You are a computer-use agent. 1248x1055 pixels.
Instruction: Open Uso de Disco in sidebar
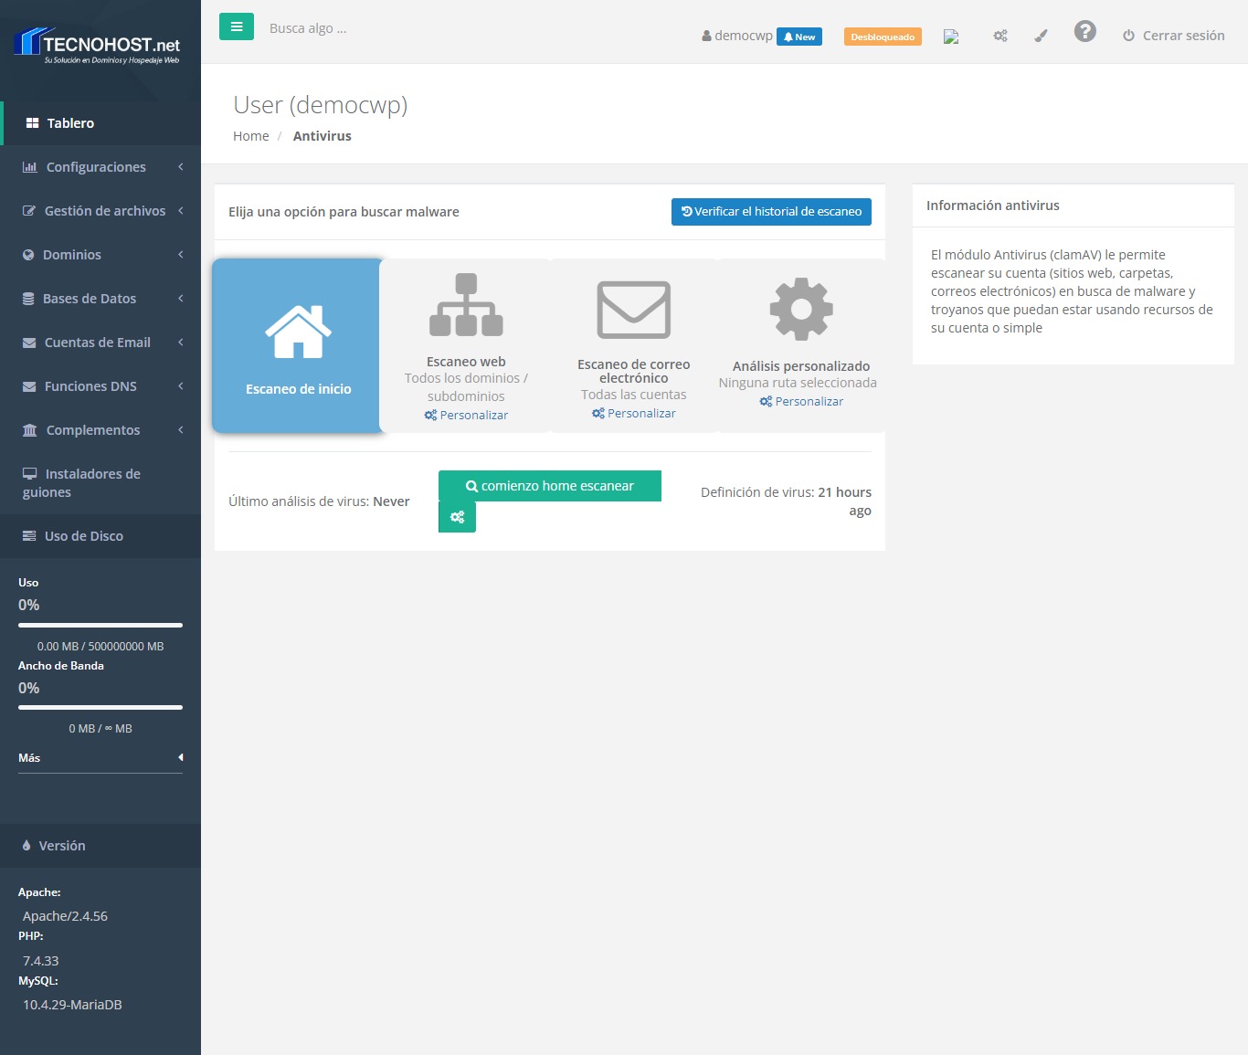pos(83,536)
